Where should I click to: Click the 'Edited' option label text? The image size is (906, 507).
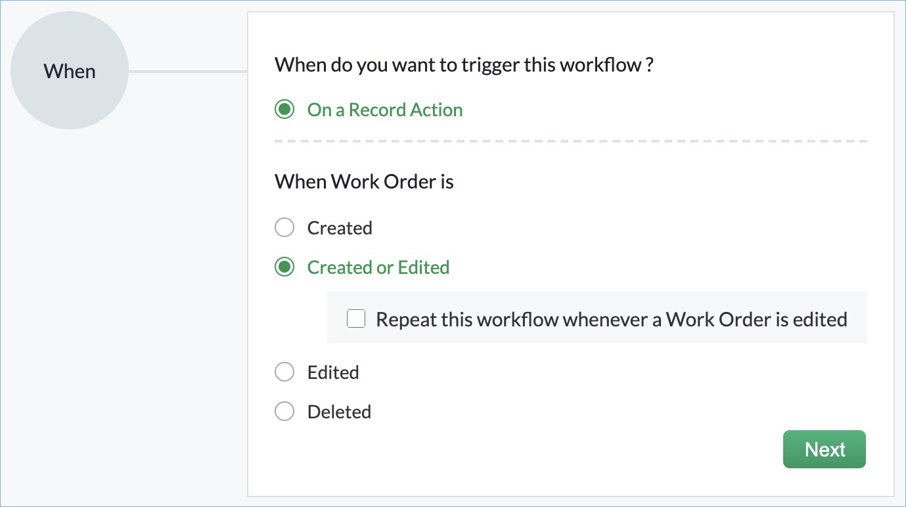pyautogui.click(x=333, y=372)
